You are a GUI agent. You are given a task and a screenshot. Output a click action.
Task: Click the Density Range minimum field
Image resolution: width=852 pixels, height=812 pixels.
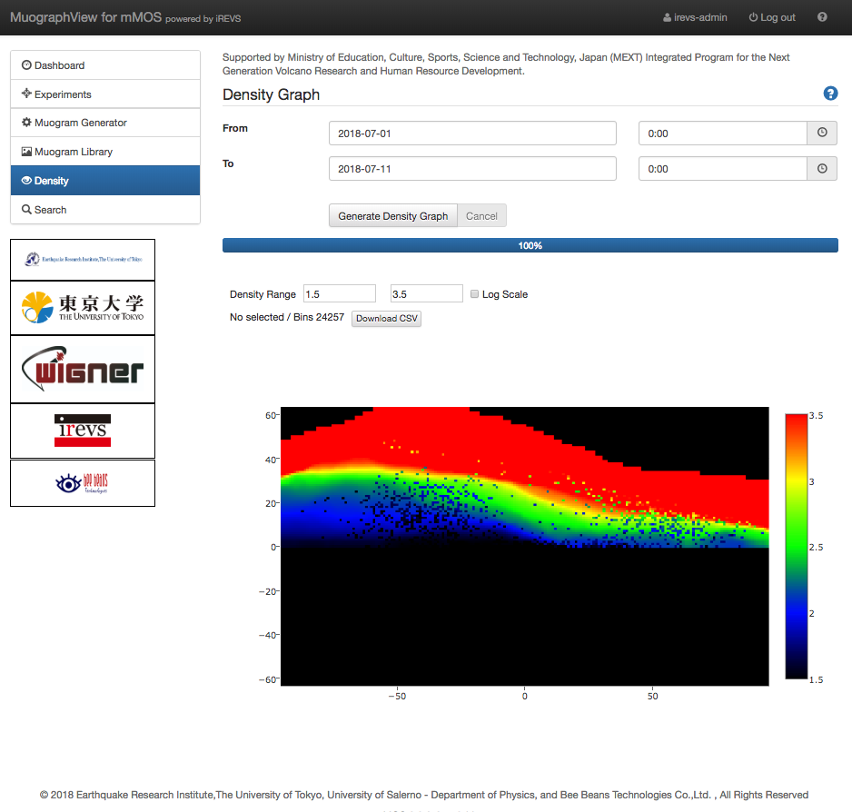(x=340, y=294)
